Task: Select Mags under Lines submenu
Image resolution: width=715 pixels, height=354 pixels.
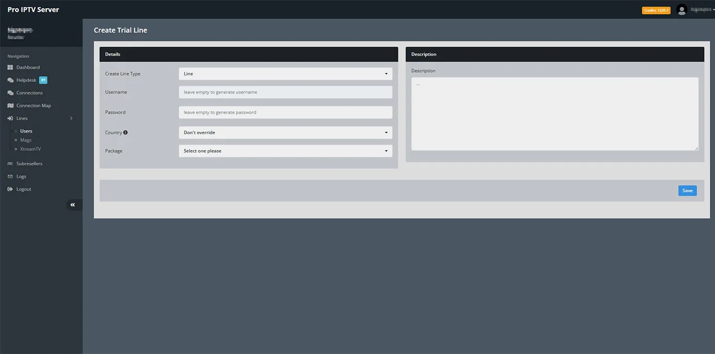Action: [26, 140]
